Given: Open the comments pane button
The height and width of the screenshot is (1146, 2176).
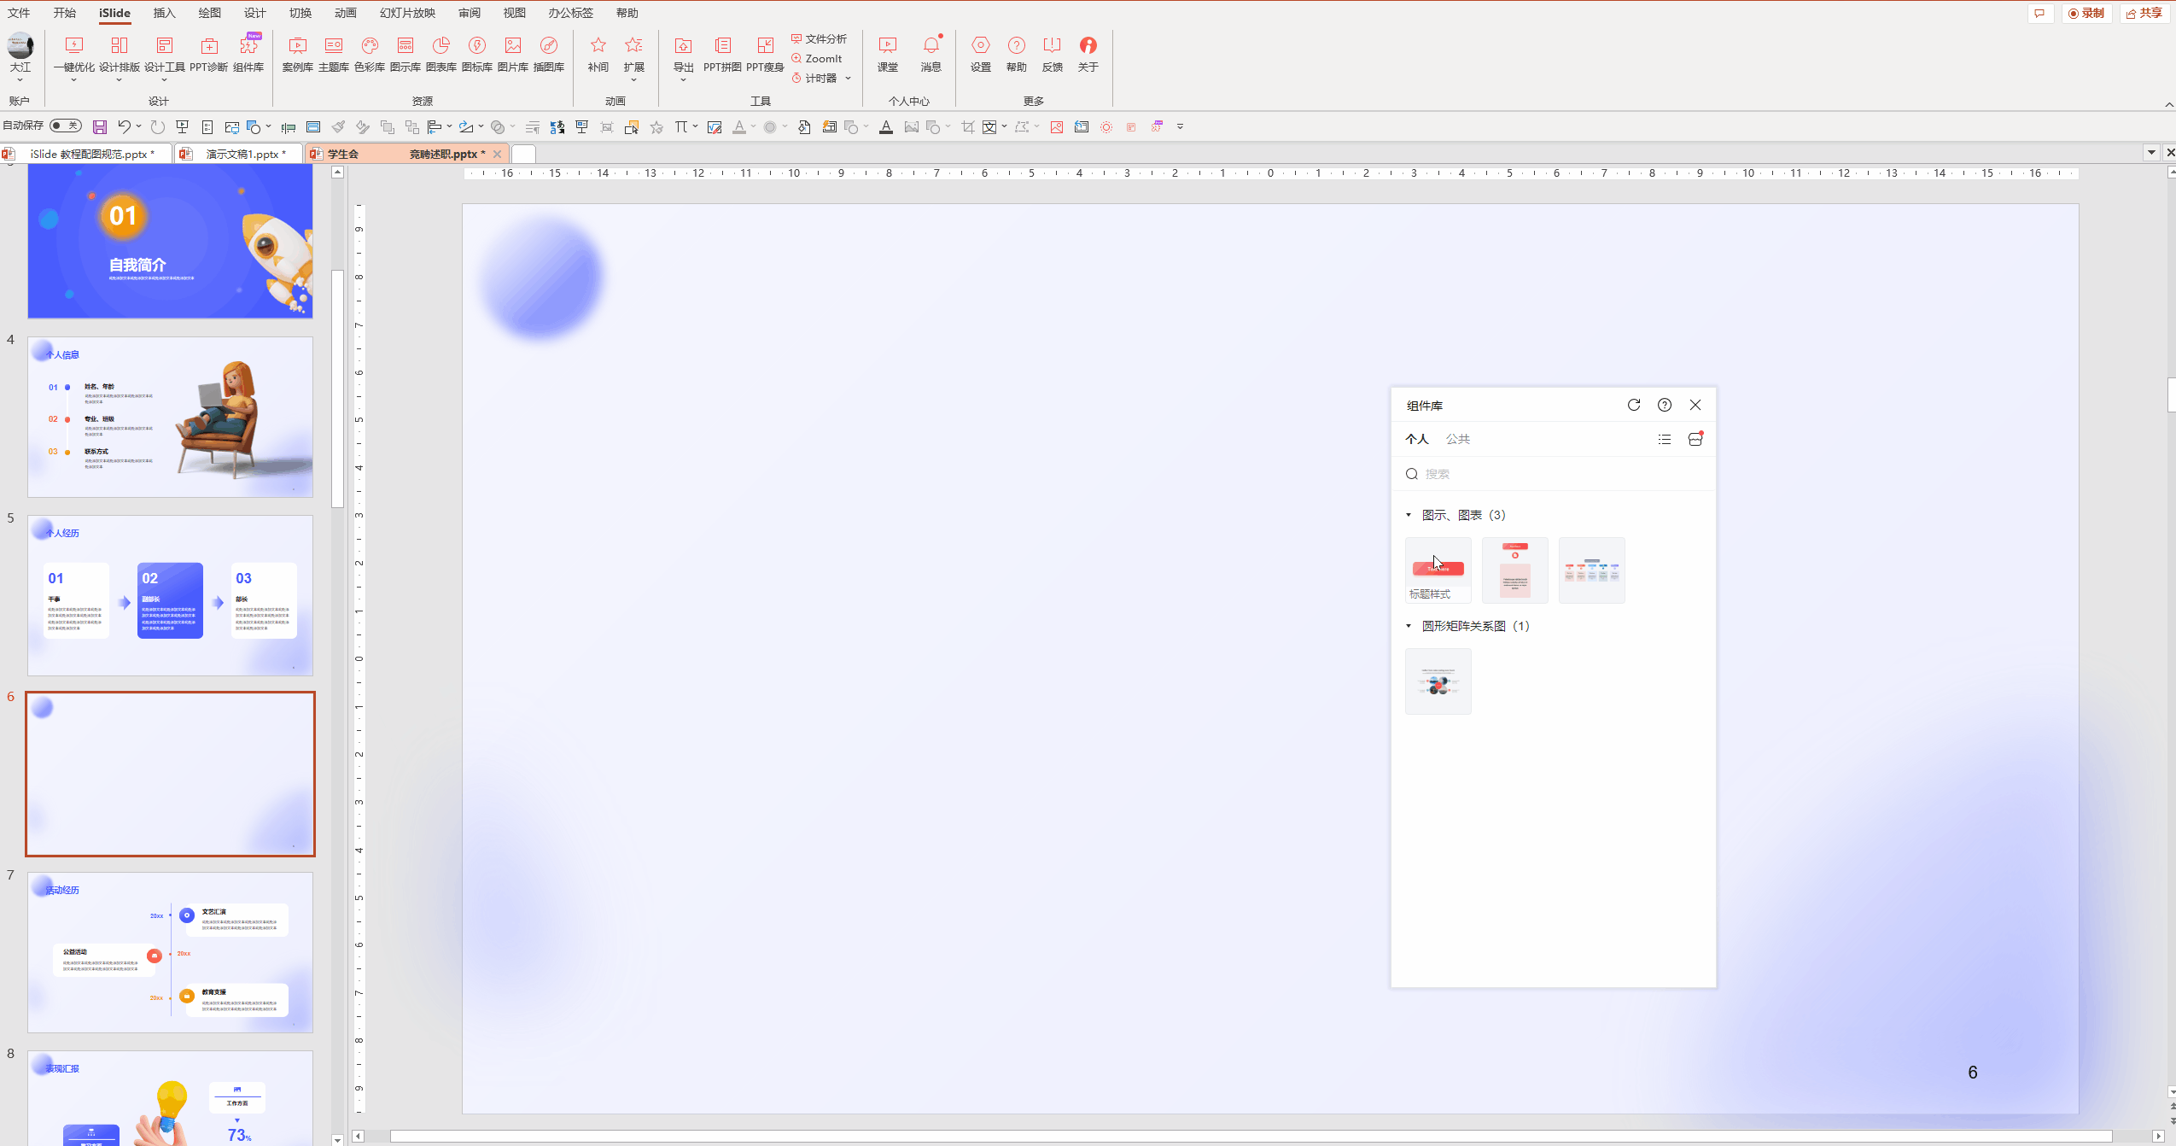Looking at the screenshot, I should [2039, 13].
